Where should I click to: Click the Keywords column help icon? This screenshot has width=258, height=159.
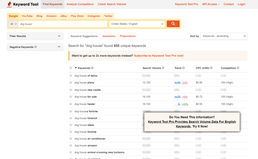92,68
